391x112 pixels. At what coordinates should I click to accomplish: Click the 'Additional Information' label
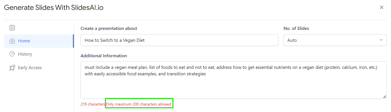pyautogui.click(x=104, y=56)
